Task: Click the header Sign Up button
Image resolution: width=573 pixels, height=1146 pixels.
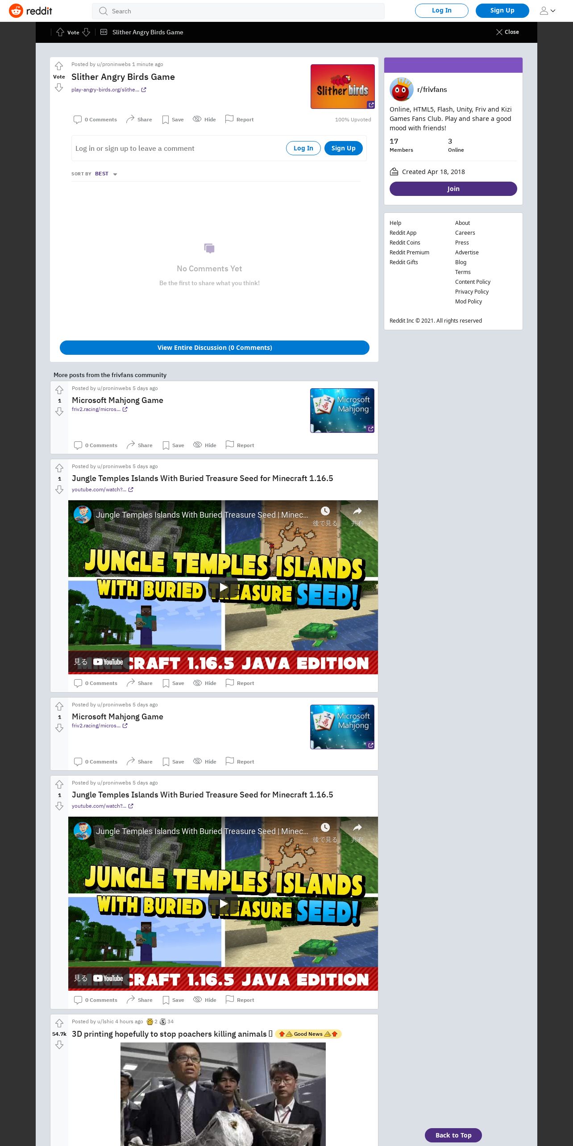Action: coord(502,10)
